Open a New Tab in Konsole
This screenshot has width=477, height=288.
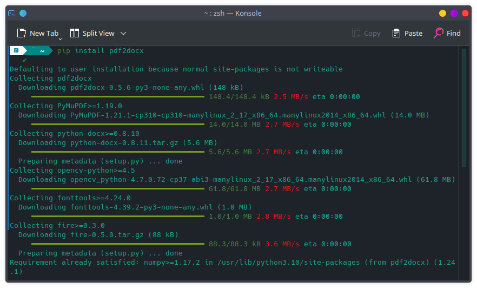(x=37, y=33)
